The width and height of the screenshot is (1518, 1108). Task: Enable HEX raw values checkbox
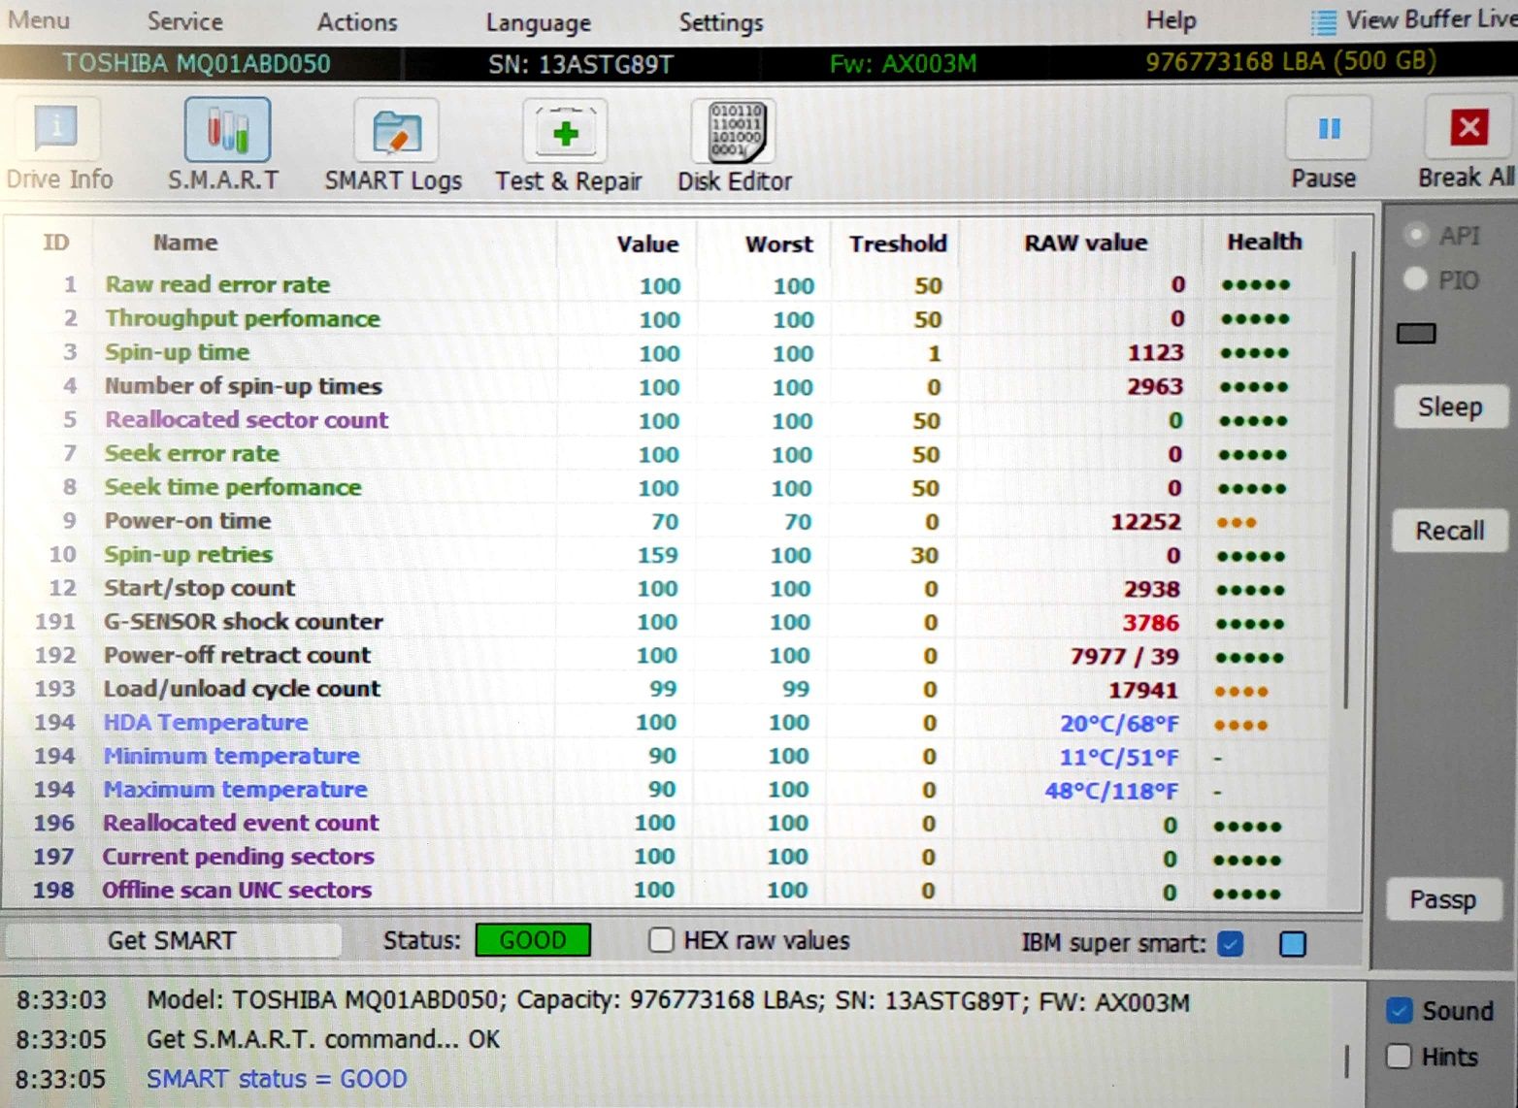[661, 940]
